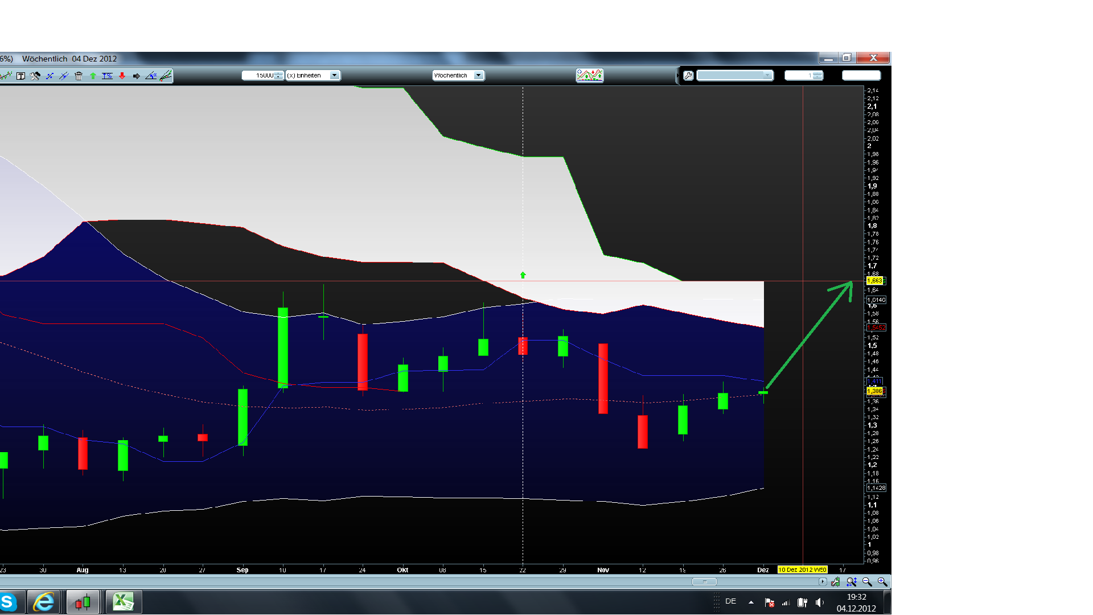The image size is (1093, 615).
Task: Zoom out with the minus magnifier
Action: tap(867, 581)
